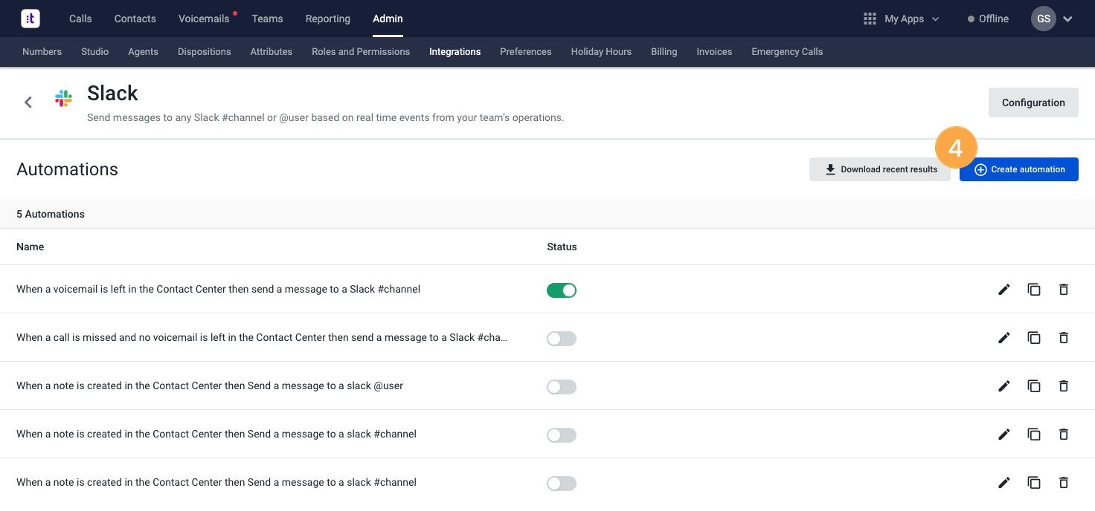Enable the slack @user note automation toggle
Screen dimensions: 1095x511
pos(562,387)
